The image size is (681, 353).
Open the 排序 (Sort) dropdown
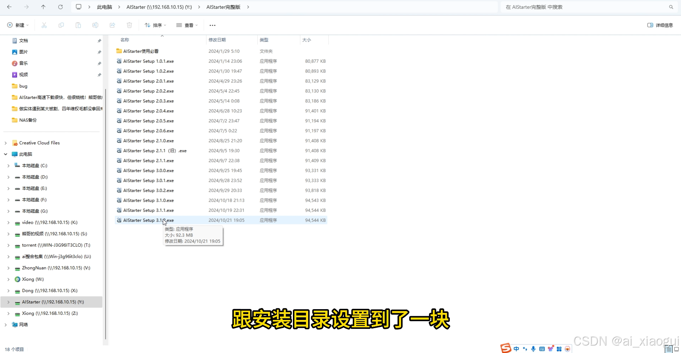click(x=155, y=25)
